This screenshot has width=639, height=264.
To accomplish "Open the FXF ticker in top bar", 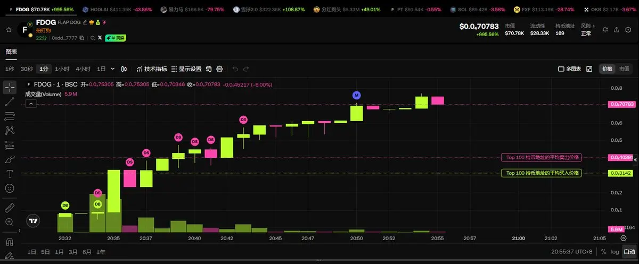I will (x=544, y=10).
